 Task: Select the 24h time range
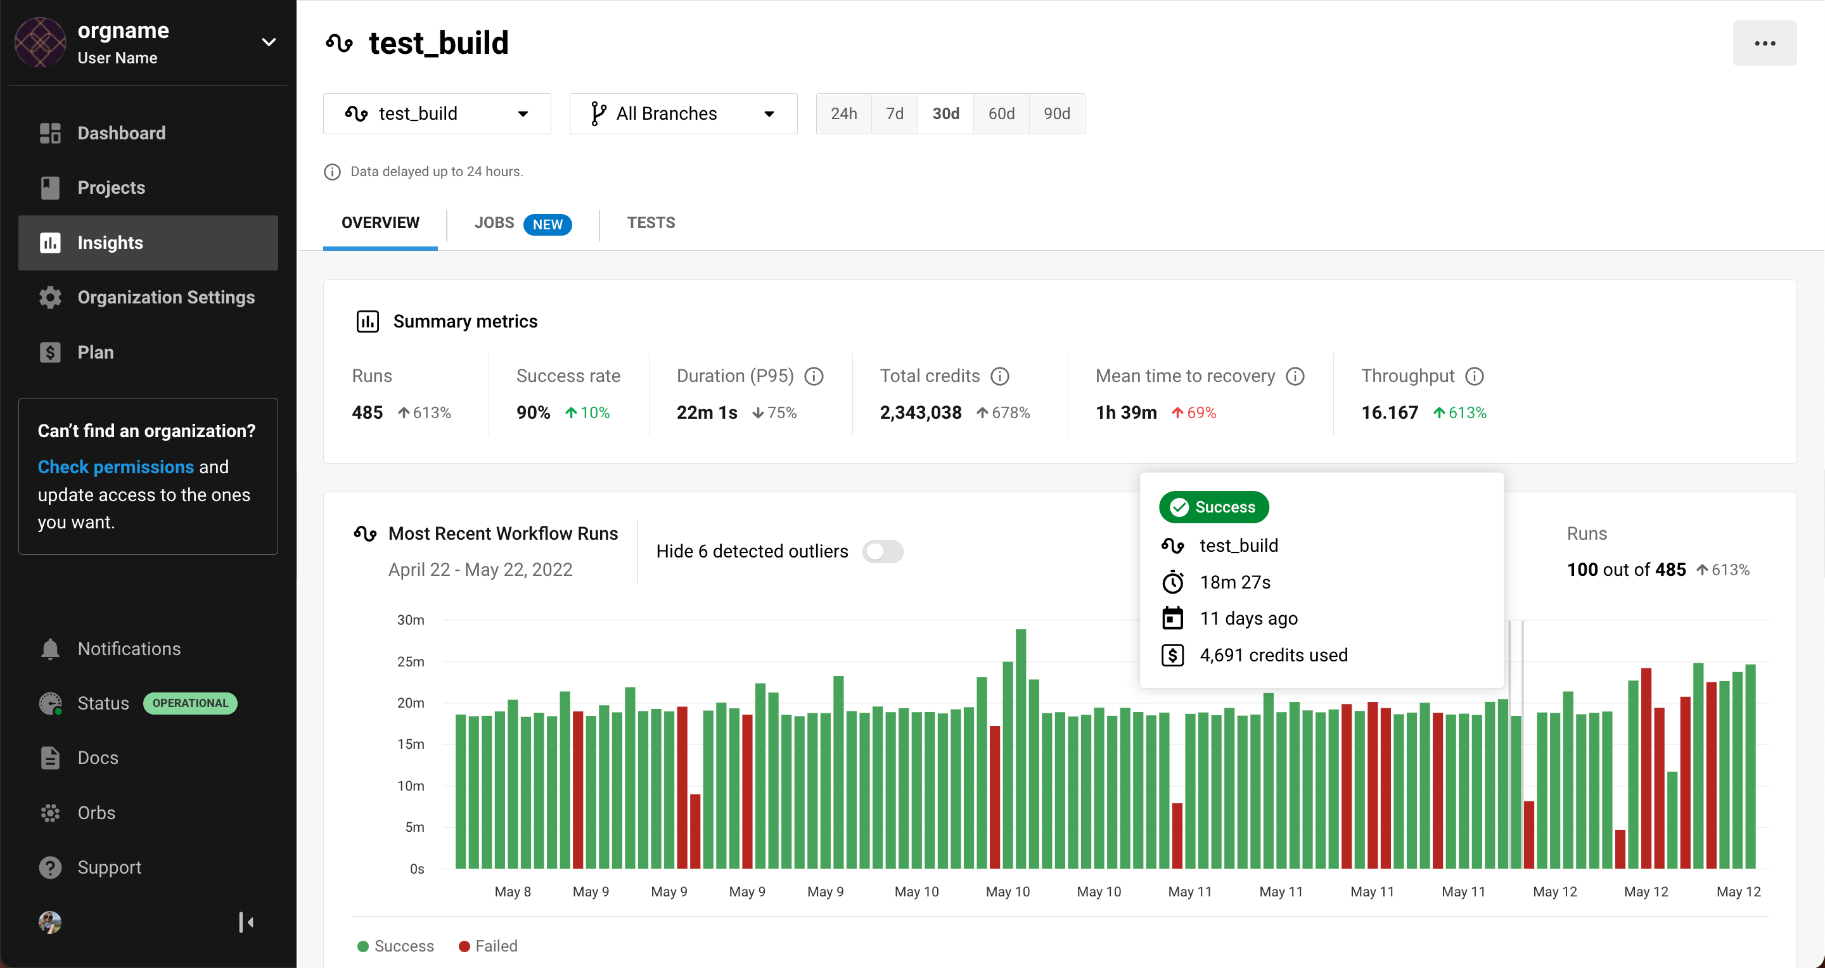pyautogui.click(x=844, y=113)
